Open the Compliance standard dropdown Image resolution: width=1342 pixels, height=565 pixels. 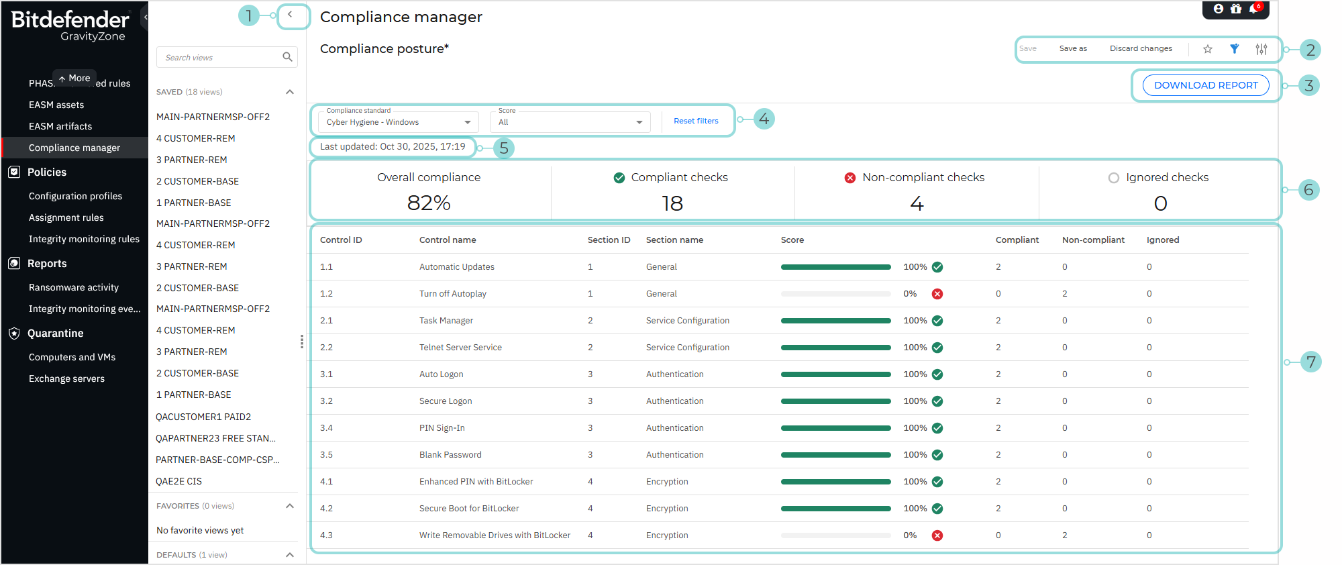[398, 122]
